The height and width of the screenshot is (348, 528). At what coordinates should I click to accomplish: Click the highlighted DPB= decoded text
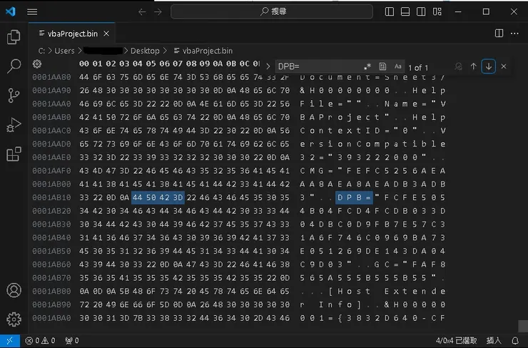354,197
